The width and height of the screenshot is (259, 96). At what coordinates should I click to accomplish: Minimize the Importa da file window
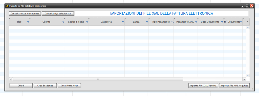point(243,6)
